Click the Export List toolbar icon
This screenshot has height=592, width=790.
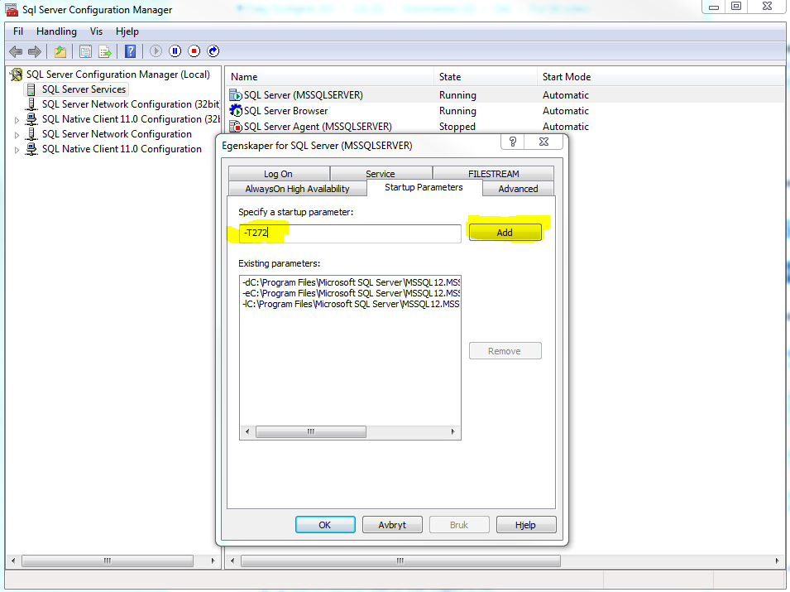pos(105,51)
